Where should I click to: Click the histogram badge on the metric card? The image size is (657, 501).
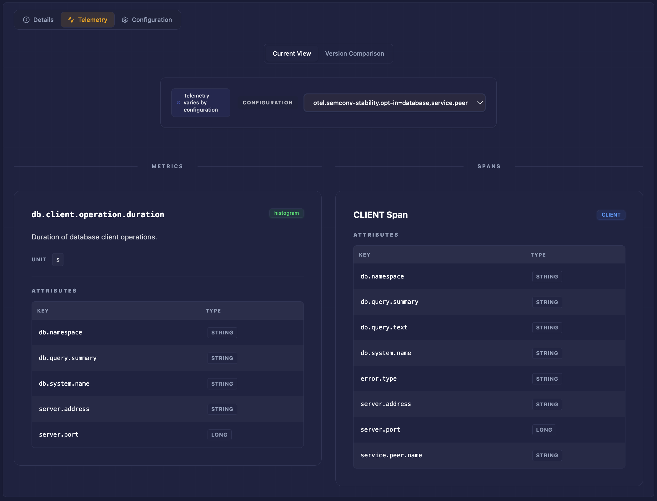286,213
